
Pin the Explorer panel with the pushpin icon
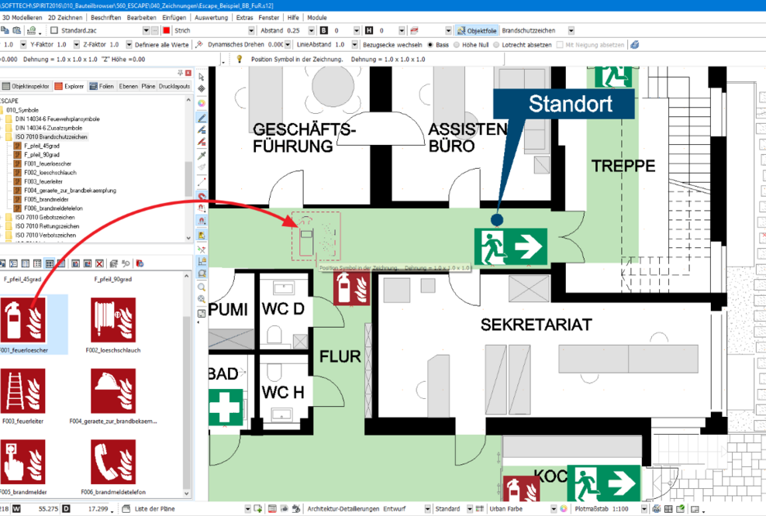coord(180,73)
